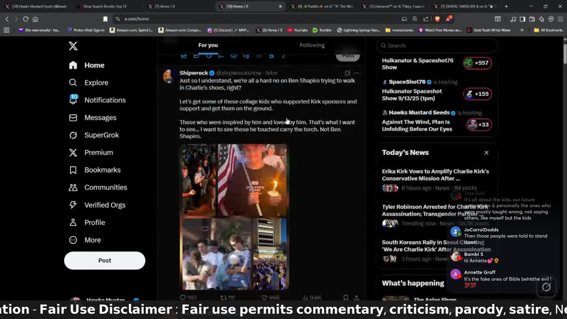This screenshot has height=319, width=567.
Task: Open the Proton Mail Sign-in bookmark
Action: point(86,30)
